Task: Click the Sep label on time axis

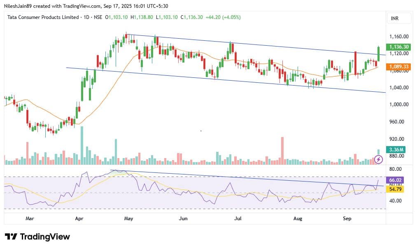Action: click(x=347, y=219)
